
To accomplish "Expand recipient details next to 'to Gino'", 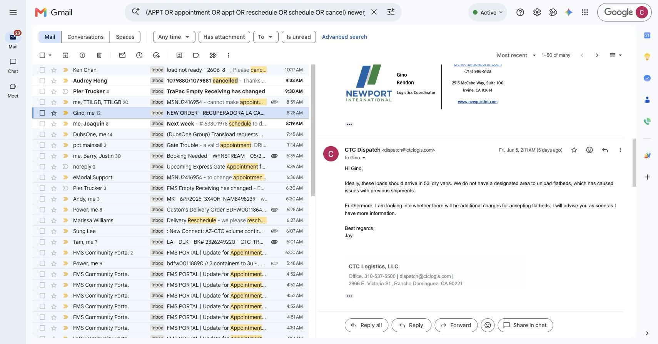I will point(364,158).
